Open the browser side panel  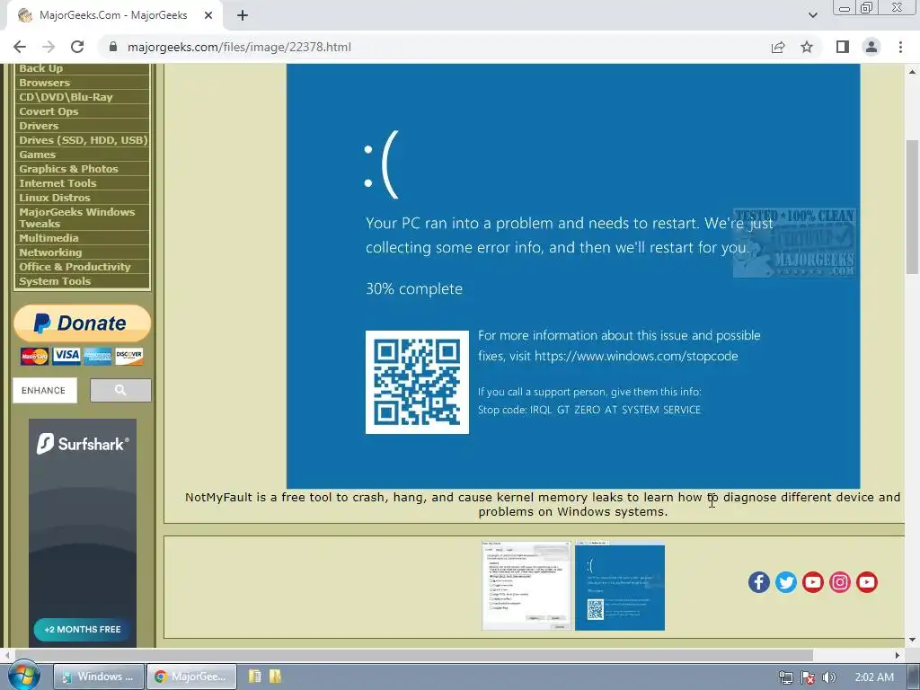point(843,47)
